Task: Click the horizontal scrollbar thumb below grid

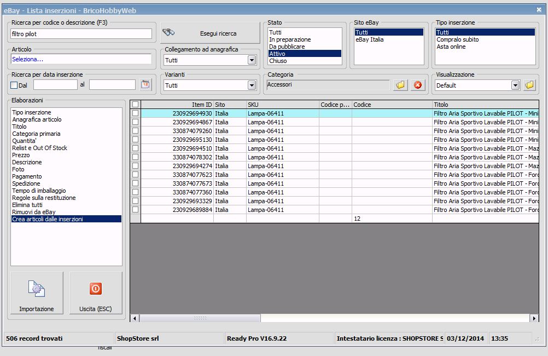Action: click(x=200, y=318)
